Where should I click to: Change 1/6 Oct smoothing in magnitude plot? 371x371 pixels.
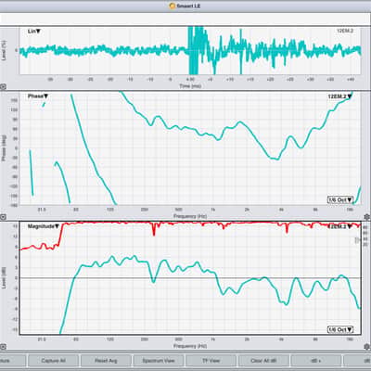[340, 329]
